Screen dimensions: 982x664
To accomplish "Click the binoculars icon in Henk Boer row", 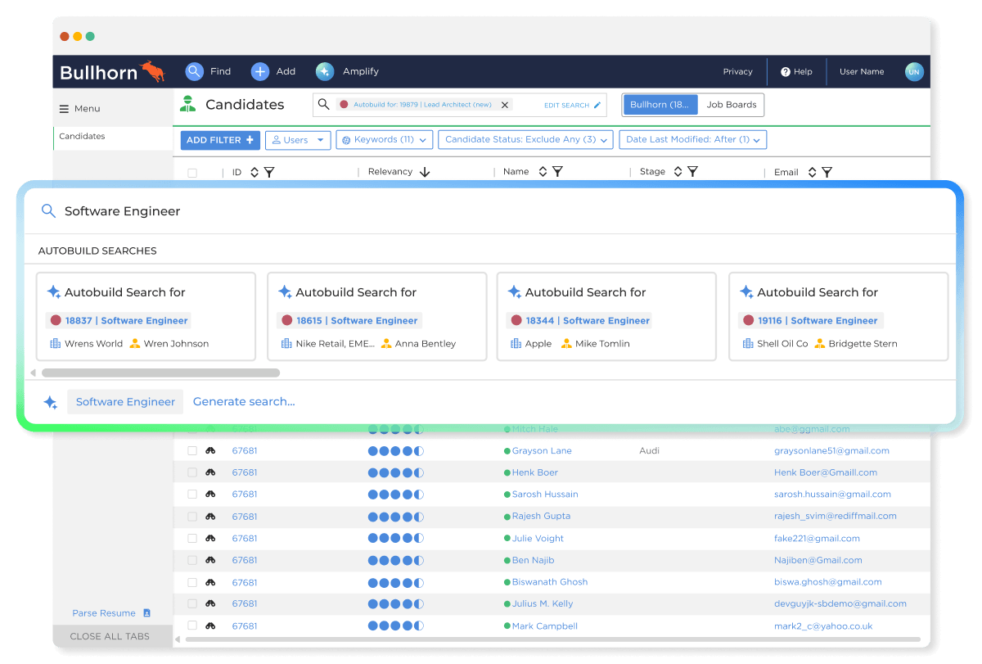I will tap(210, 472).
